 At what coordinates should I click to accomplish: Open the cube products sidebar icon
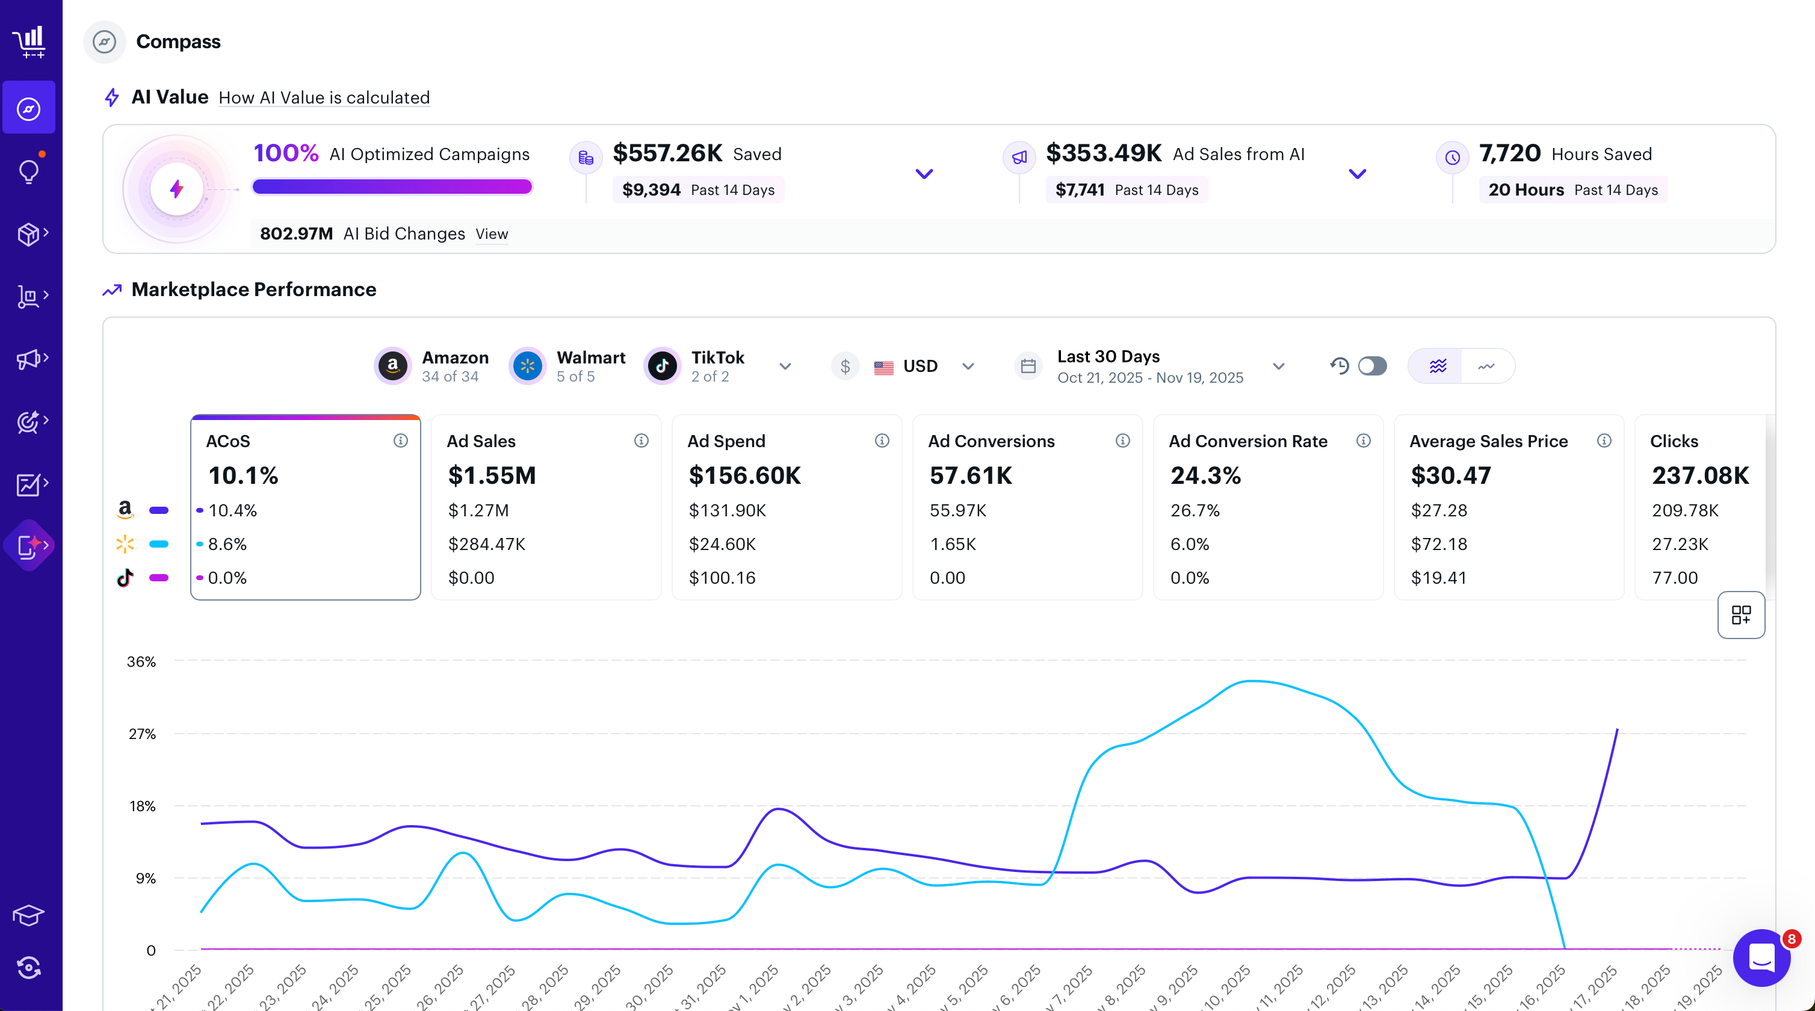[29, 233]
